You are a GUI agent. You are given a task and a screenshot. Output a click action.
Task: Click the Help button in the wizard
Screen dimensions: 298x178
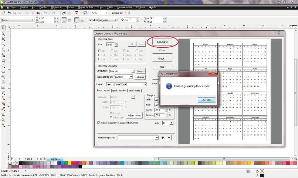pyautogui.click(x=162, y=67)
